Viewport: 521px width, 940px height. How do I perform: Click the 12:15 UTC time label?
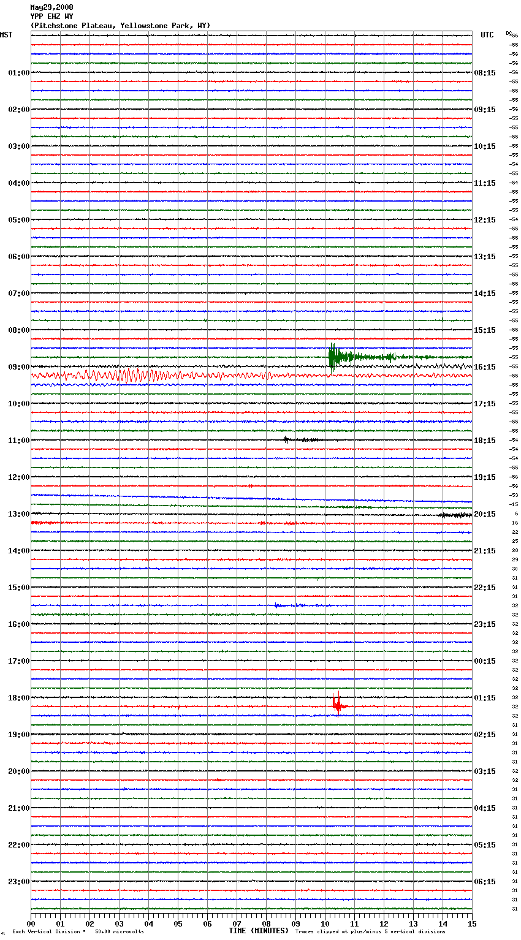pos(485,220)
